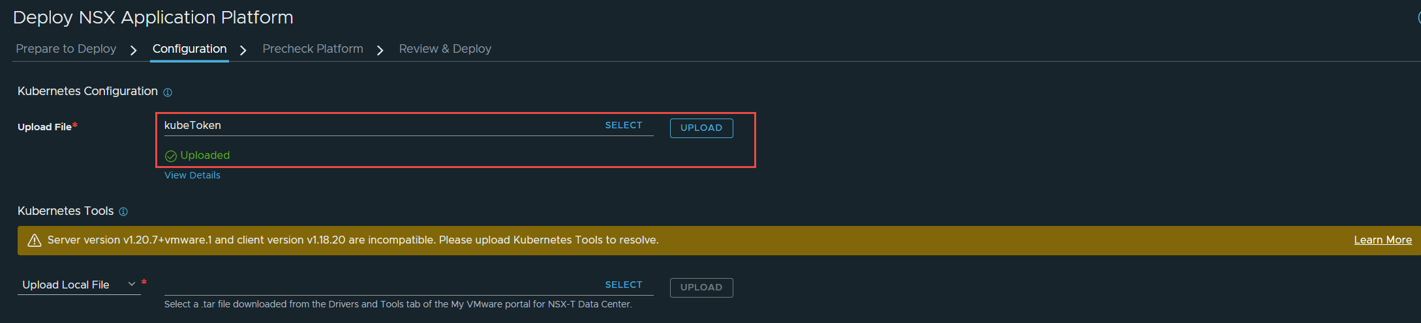
Task: Open the Upload Local File dropdown
Action: click(79, 285)
